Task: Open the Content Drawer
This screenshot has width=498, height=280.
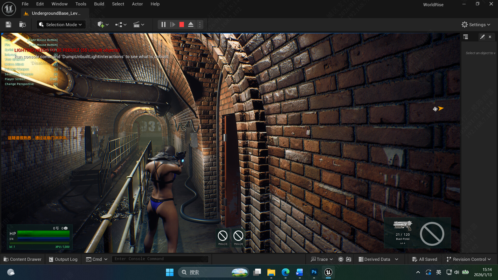Action: 22,259
